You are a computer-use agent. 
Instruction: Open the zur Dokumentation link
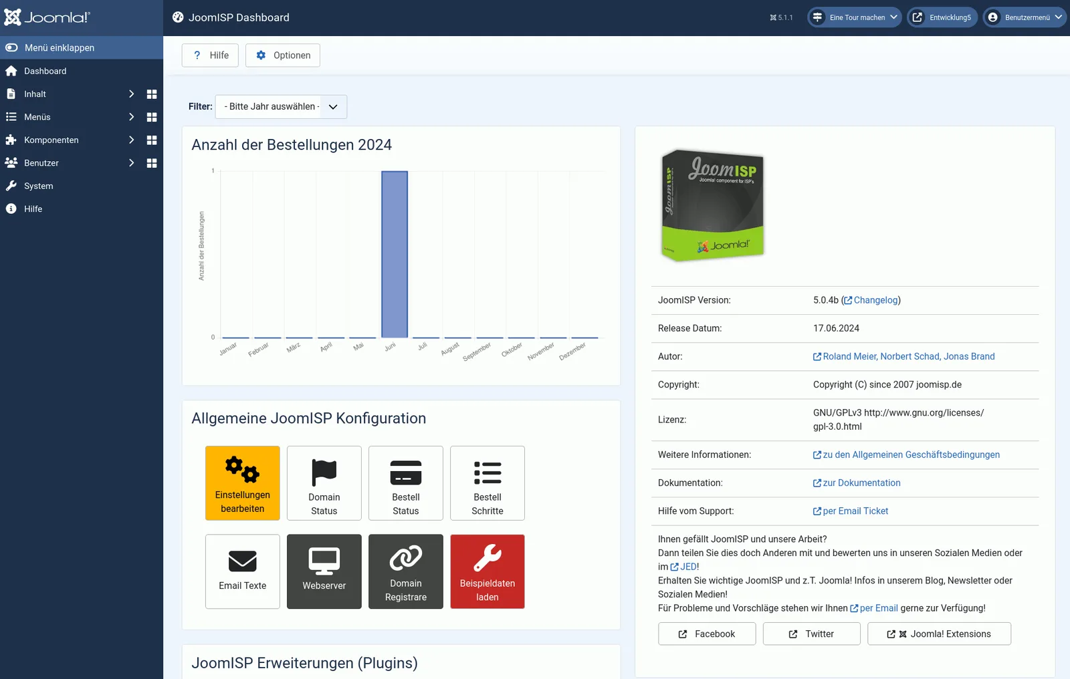pos(857,483)
